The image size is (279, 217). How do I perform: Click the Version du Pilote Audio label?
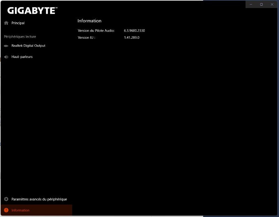[x=96, y=31]
